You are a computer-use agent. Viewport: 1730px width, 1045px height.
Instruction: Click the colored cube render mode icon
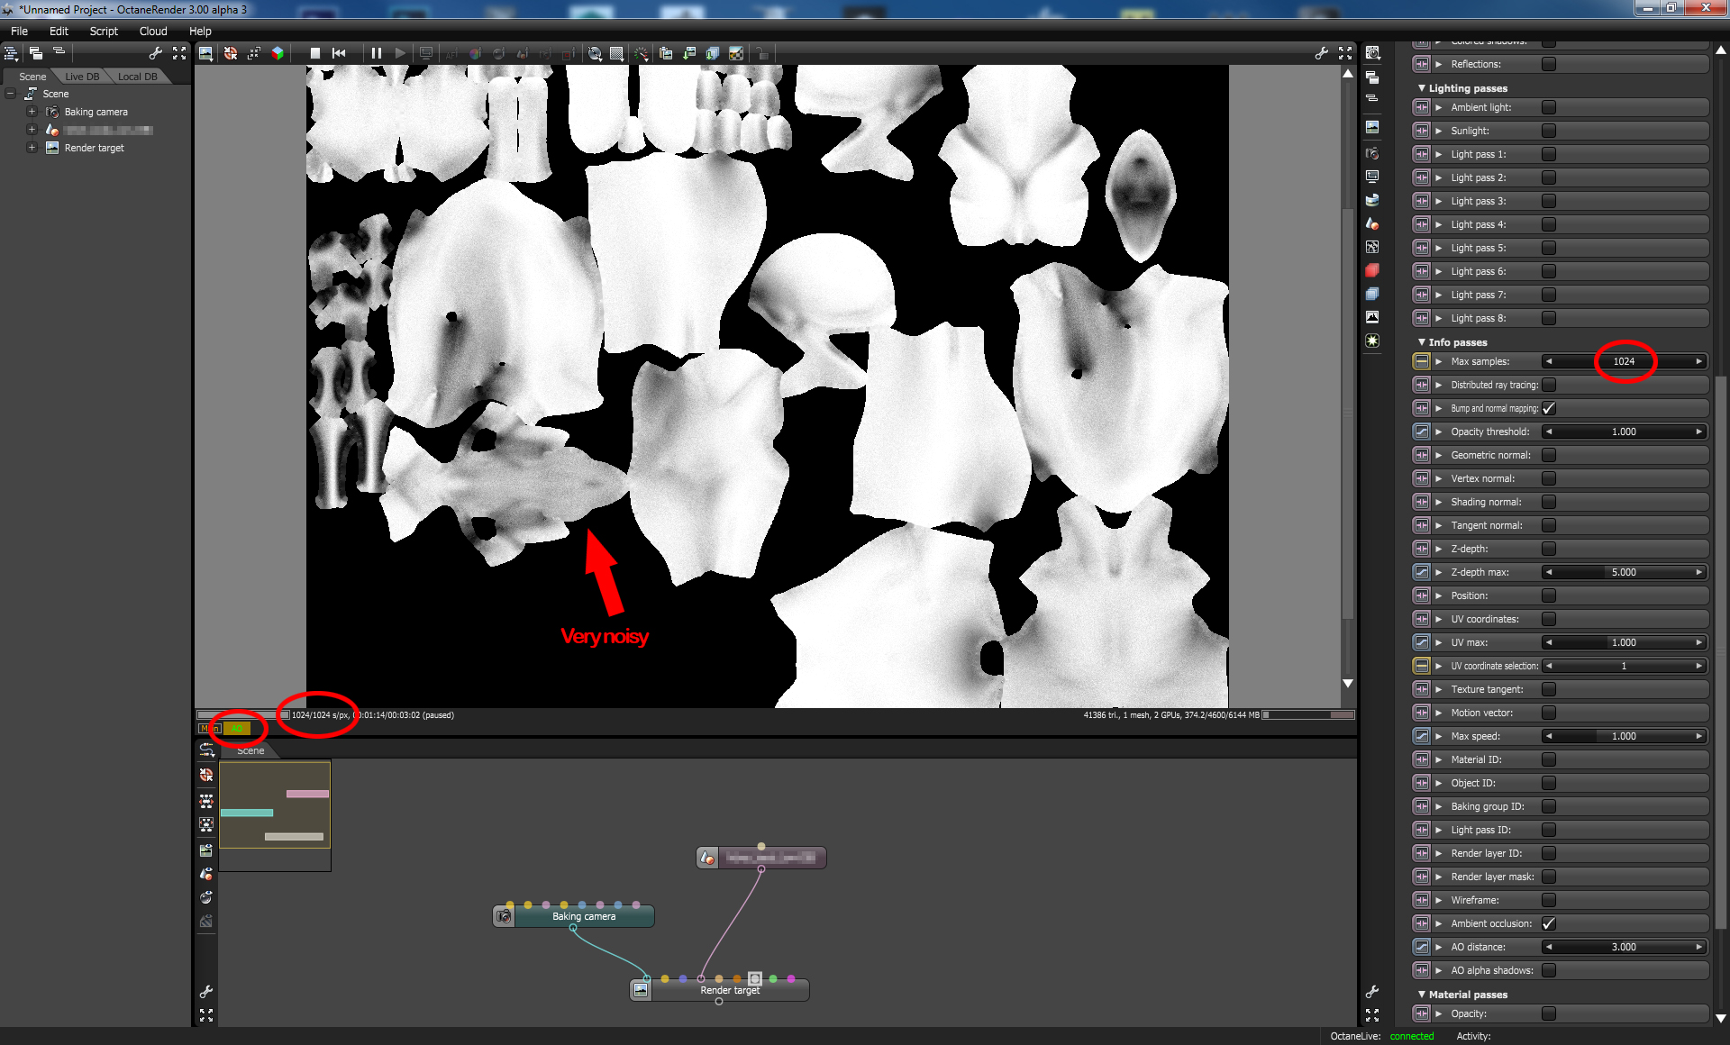click(278, 53)
